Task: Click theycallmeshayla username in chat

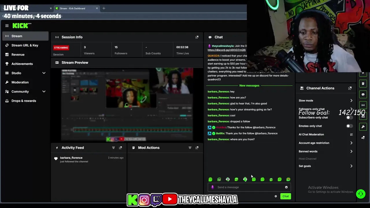Action: pos(223,46)
